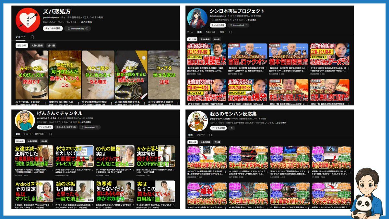Image resolution: width=389 pixels, height=219 pixels.
Task: Open search icon on げんきんぐチャンネル tab bar
Action: (51, 134)
